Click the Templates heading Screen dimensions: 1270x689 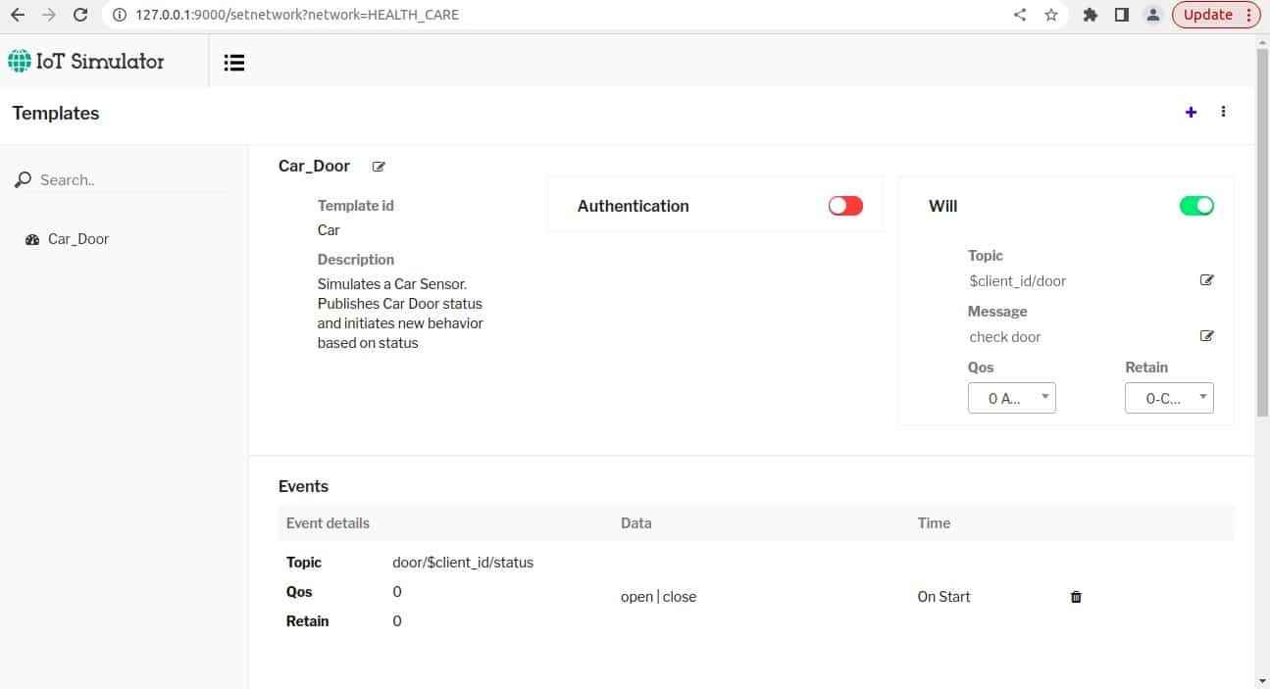(x=56, y=113)
